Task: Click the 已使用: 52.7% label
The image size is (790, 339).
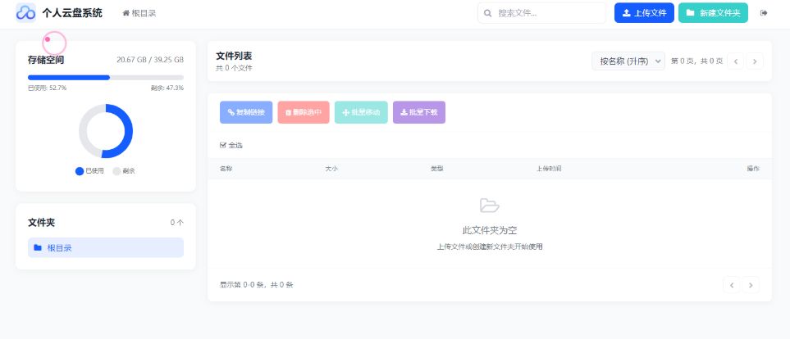Action: click(47, 88)
